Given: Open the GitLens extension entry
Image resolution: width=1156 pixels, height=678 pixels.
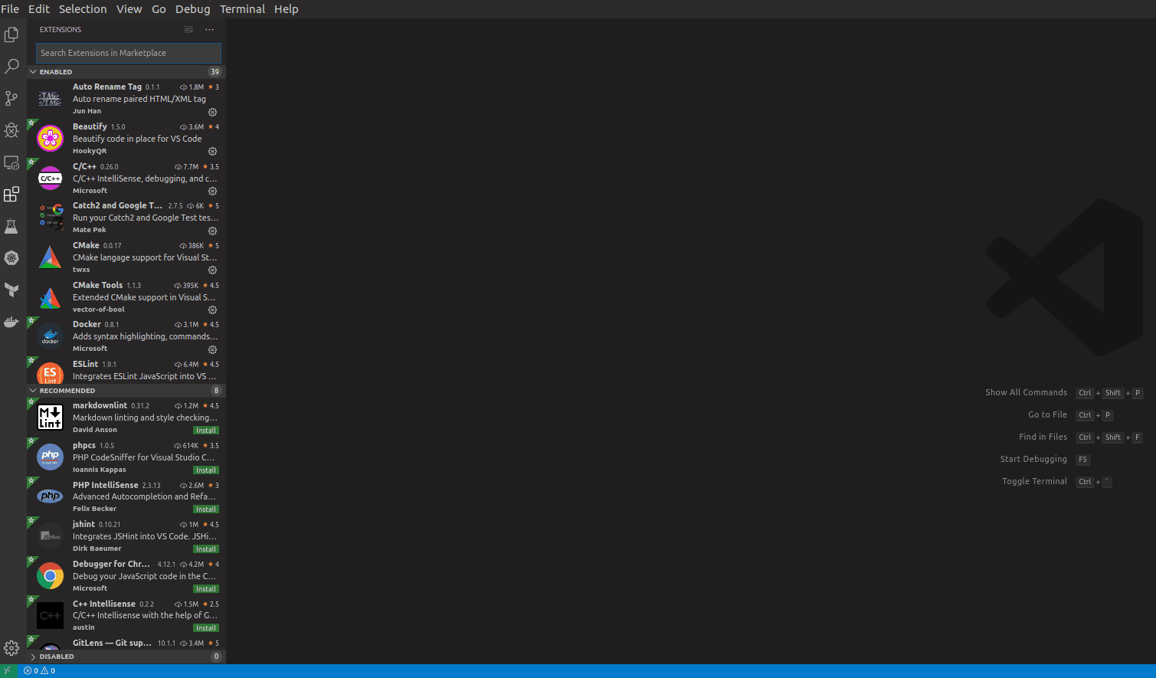Looking at the screenshot, I should [x=126, y=644].
